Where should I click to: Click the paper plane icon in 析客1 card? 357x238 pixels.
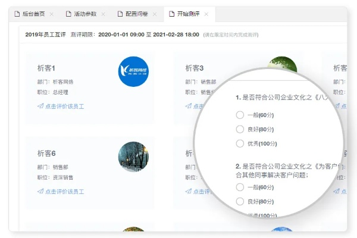point(40,106)
